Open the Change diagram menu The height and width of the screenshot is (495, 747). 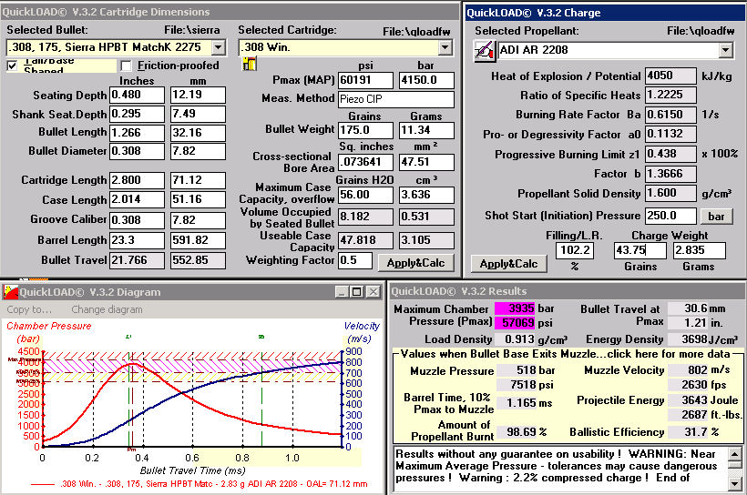(x=107, y=309)
